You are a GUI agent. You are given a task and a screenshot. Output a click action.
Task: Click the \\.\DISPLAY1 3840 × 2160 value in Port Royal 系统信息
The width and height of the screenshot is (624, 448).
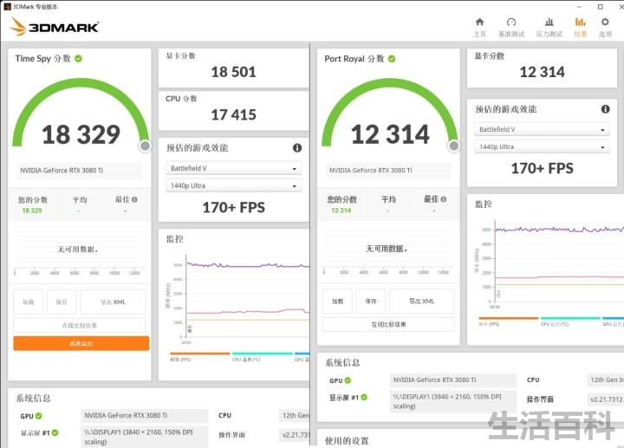[453, 401]
